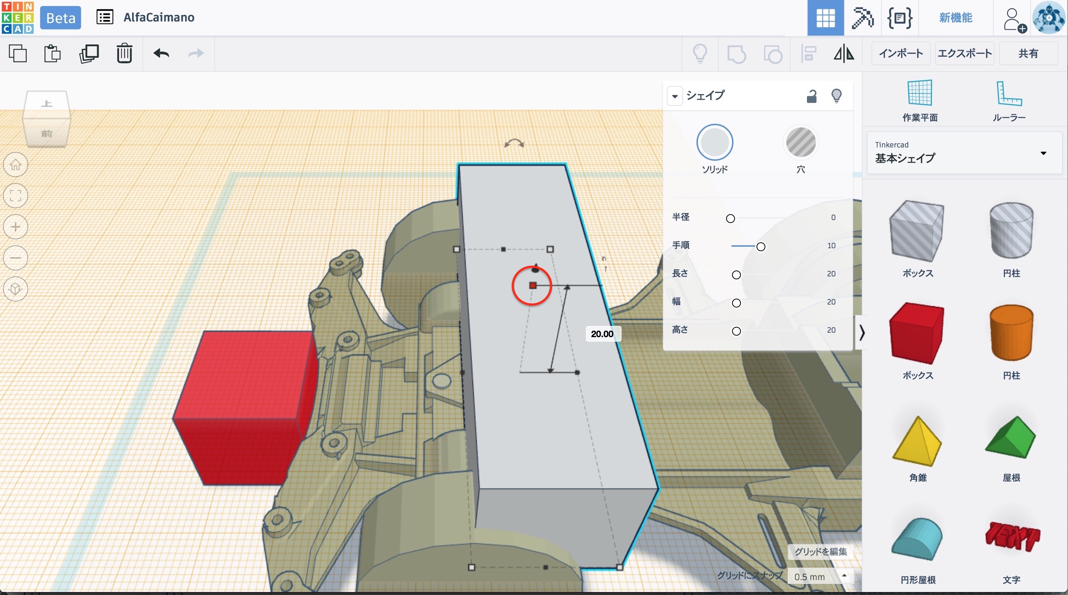Click the エクスポート button
This screenshot has width=1068, height=595.
coord(964,53)
